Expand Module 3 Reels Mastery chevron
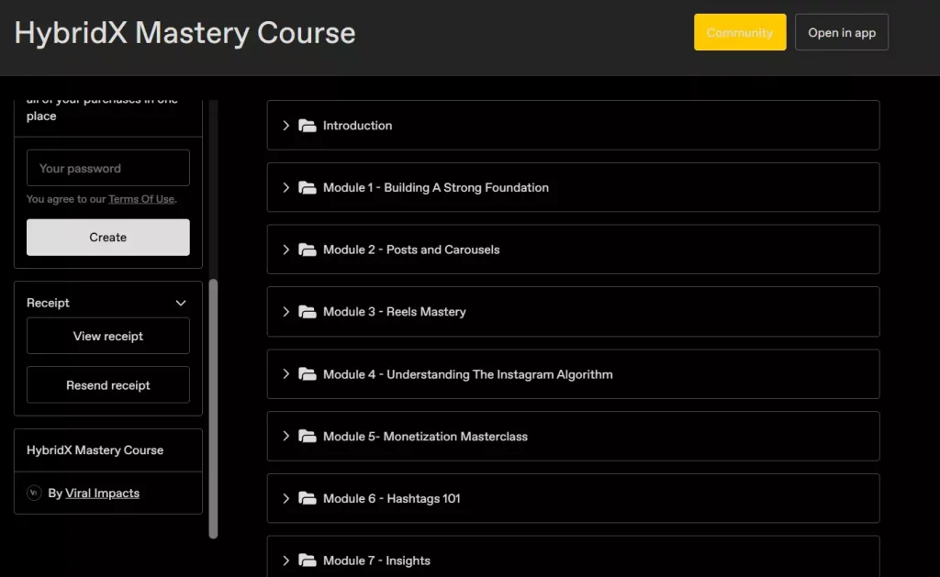940x577 pixels. click(285, 312)
